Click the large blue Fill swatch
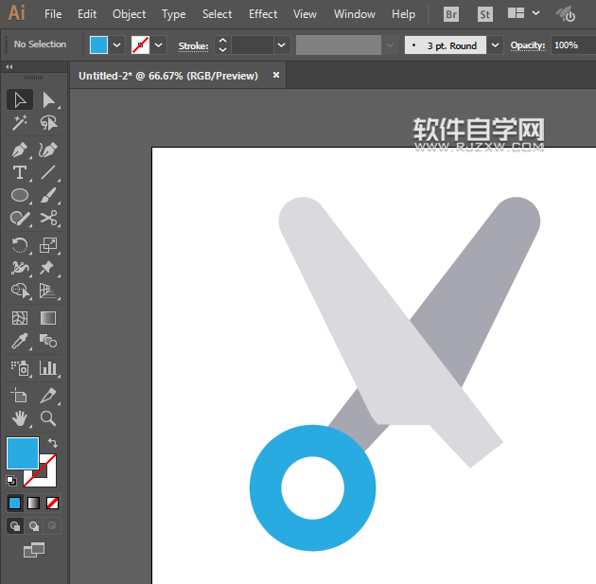The image size is (596, 584). click(x=23, y=453)
